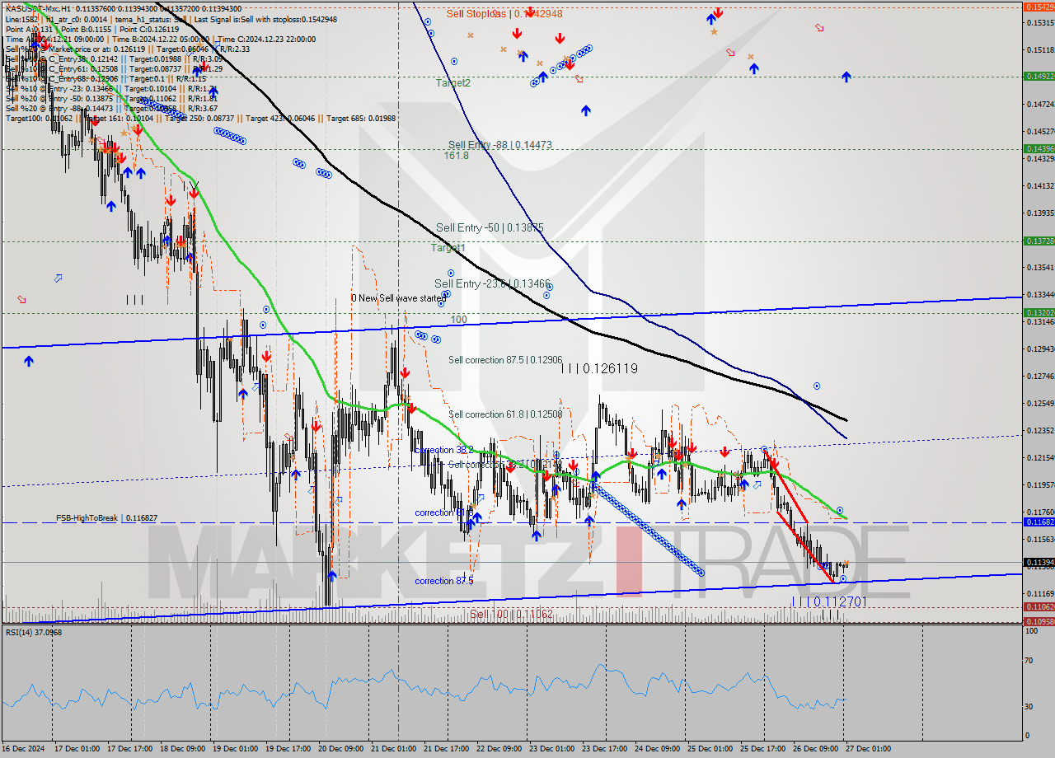Click the red 0.11062 price tag
This screenshot has width=1055, height=758.
(1038, 607)
